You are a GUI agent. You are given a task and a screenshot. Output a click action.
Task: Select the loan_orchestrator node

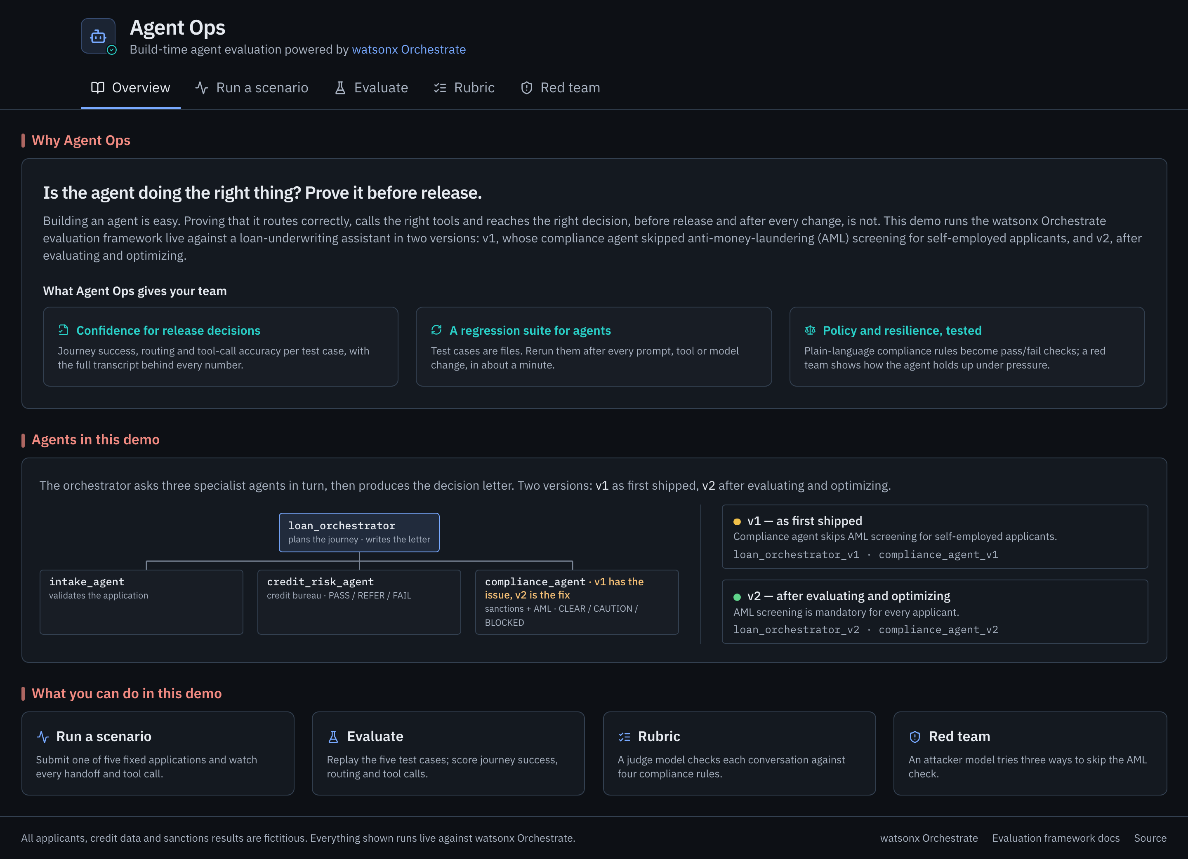click(x=359, y=533)
